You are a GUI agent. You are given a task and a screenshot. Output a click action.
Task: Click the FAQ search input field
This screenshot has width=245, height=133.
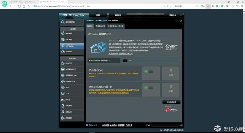coord(165,125)
